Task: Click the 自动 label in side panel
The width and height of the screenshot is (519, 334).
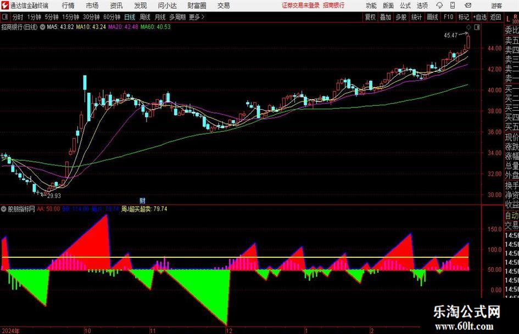Action: coord(512,216)
